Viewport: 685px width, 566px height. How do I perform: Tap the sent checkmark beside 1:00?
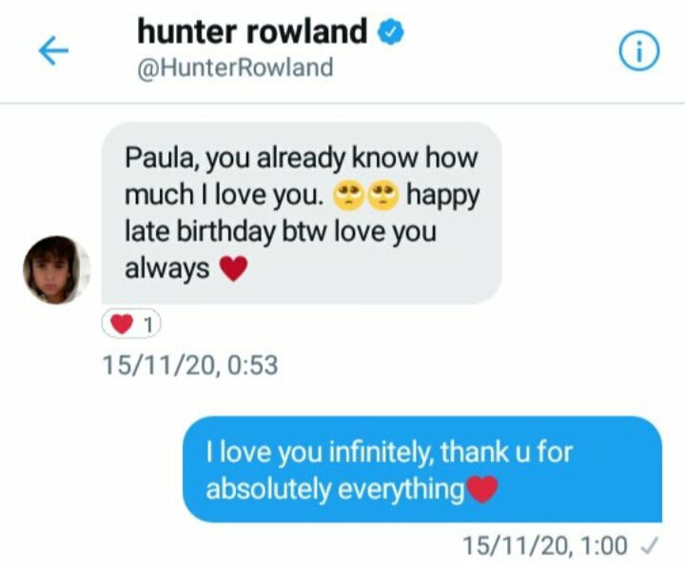click(649, 545)
